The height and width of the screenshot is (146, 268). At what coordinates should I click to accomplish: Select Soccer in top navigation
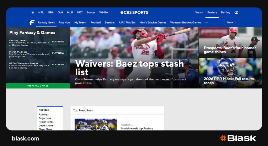pos(91,13)
